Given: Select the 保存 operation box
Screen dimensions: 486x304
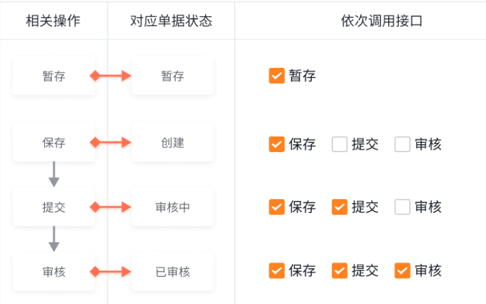Looking at the screenshot, I should tap(53, 142).
